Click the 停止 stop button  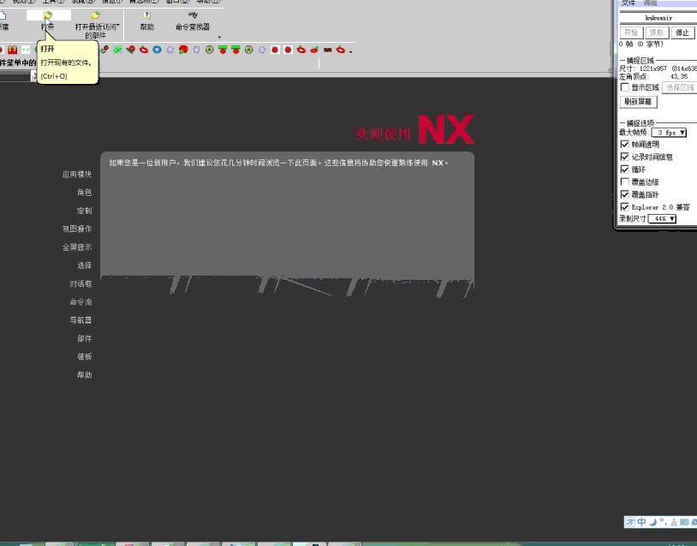click(682, 33)
